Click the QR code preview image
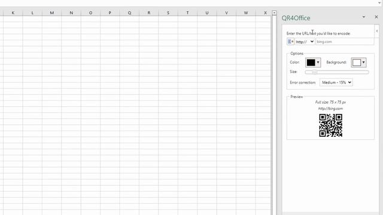383x215 pixels. click(x=330, y=125)
